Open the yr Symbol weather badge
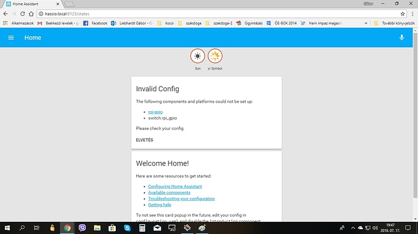418x234 pixels. (215, 56)
